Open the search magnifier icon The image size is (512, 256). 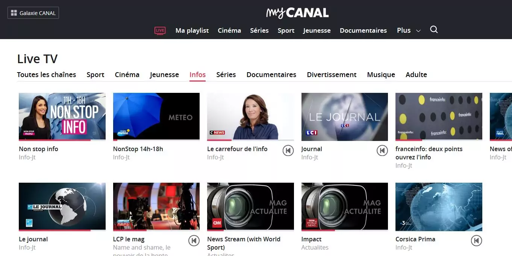click(x=434, y=30)
